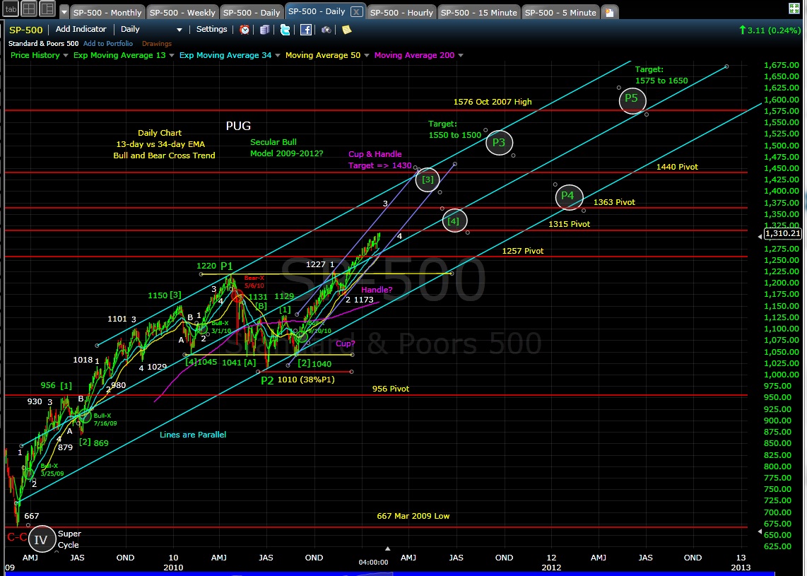
Task: Click Add Indicator
Action: 81,30
